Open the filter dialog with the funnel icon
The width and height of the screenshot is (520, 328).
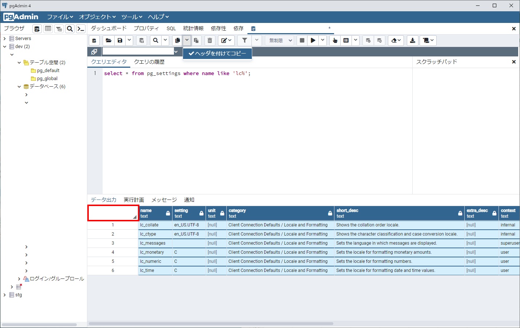244,40
